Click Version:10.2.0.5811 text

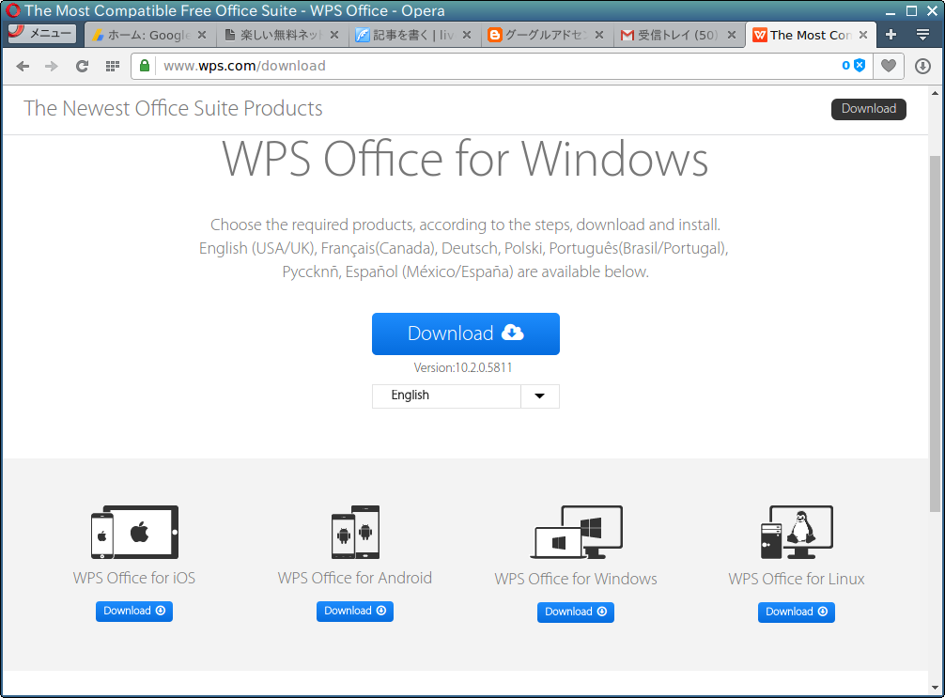(x=463, y=367)
